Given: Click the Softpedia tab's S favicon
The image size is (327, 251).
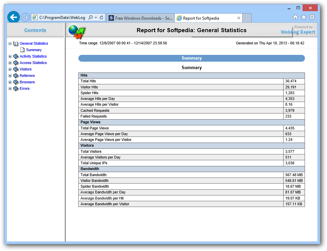Looking at the screenshot, I should [111, 18].
